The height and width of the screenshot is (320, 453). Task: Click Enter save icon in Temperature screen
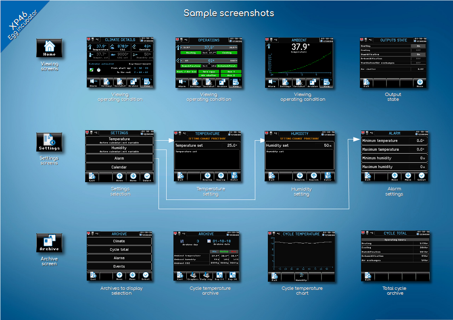(234, 176)
